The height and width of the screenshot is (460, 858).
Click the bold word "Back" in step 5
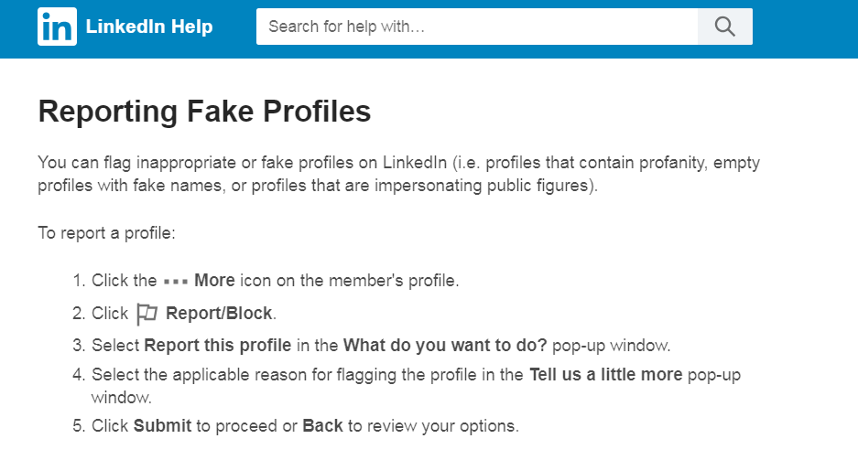[x=322, y=426]
